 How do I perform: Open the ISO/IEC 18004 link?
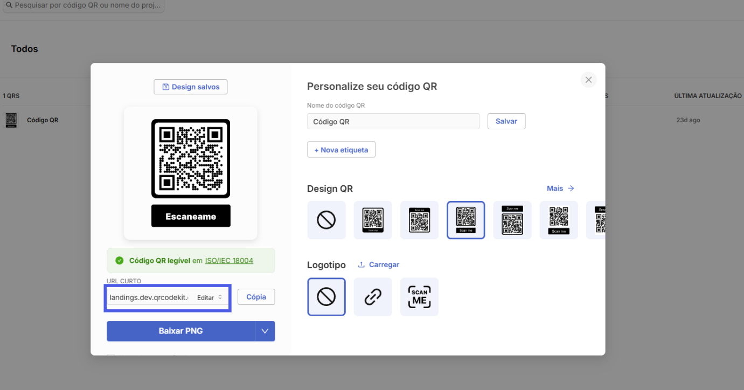(228, 260)
